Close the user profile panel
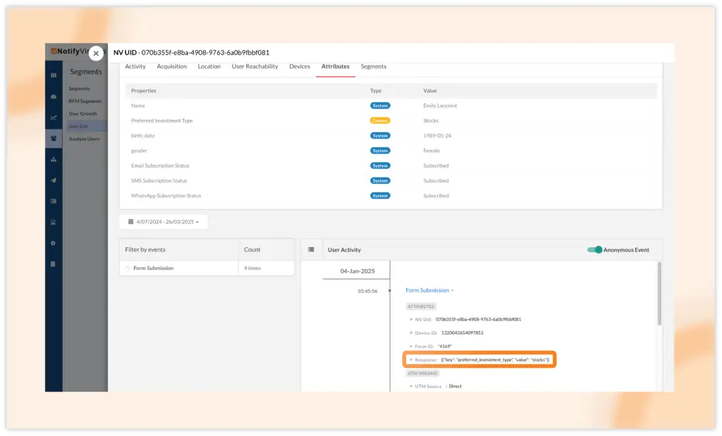 96,54
